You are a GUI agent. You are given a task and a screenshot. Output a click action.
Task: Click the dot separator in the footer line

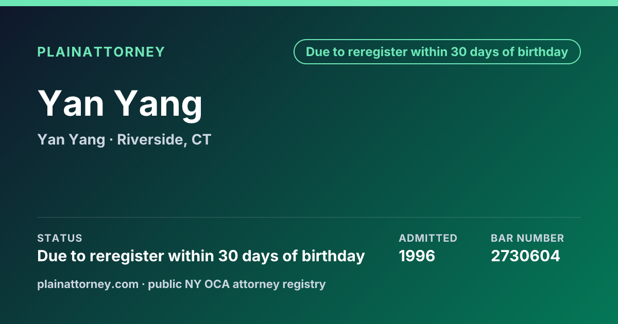click(x=143, y=284)
